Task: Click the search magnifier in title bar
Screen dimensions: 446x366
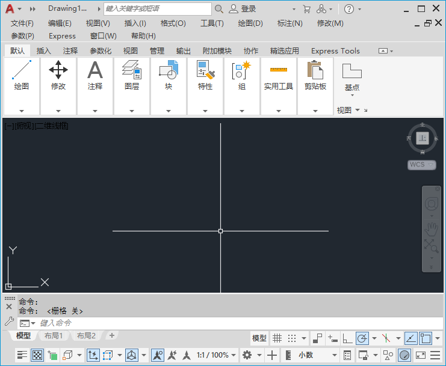Action: click(x=218, y=9)
